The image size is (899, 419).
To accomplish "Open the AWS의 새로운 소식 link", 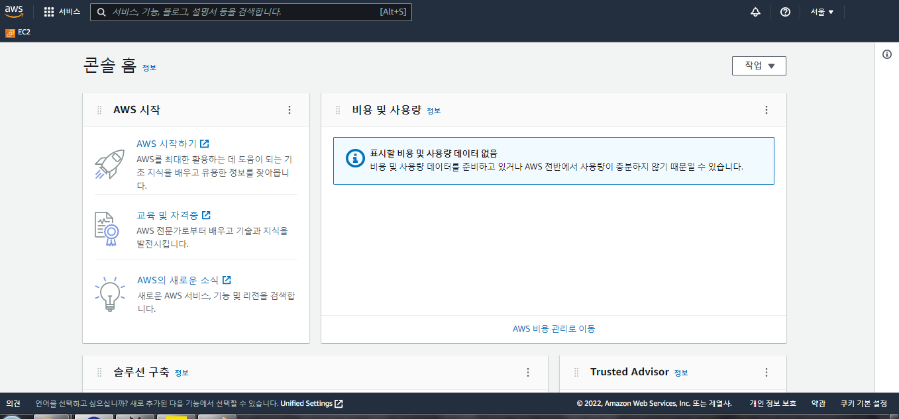I will (184, 280).
